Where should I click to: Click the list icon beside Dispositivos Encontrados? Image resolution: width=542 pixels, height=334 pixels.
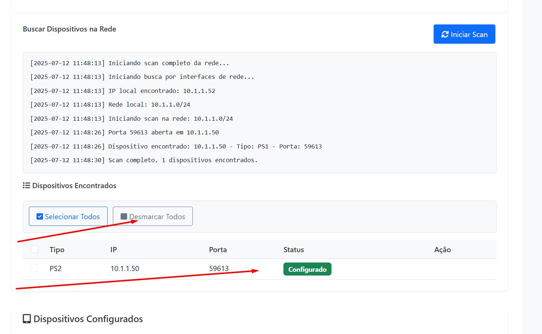pyautogui.click(x=26, y=186)
